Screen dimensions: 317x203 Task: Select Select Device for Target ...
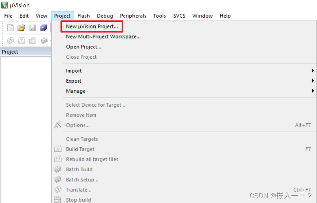point(184,105)
